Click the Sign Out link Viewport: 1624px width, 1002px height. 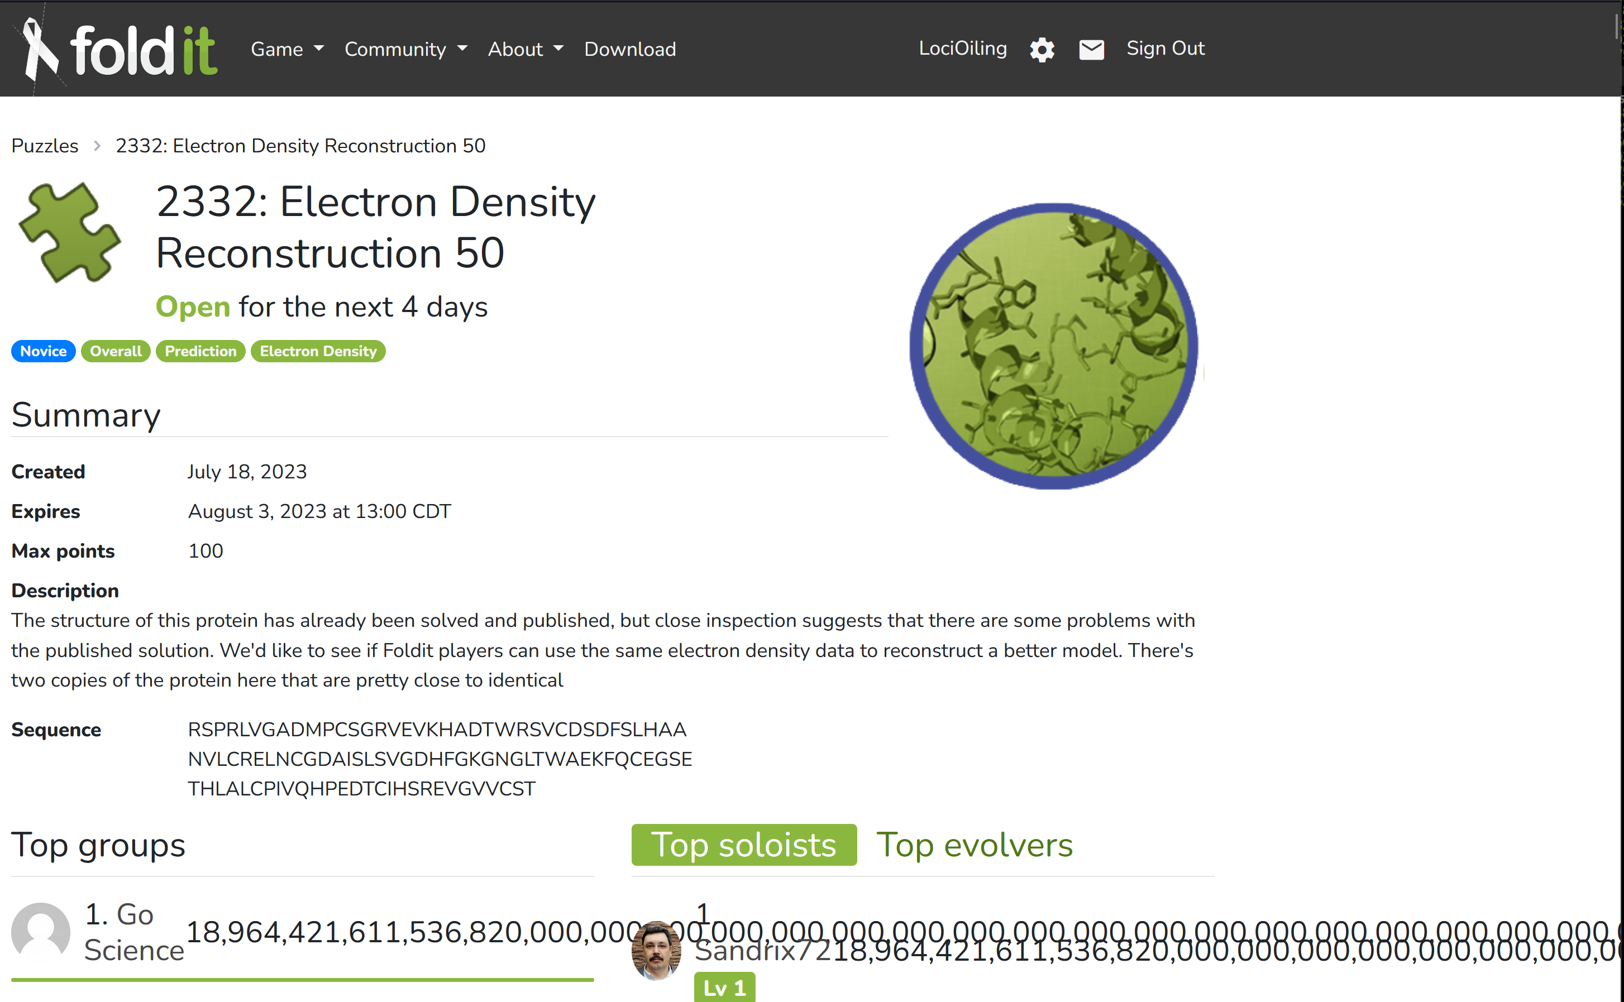1166,49
